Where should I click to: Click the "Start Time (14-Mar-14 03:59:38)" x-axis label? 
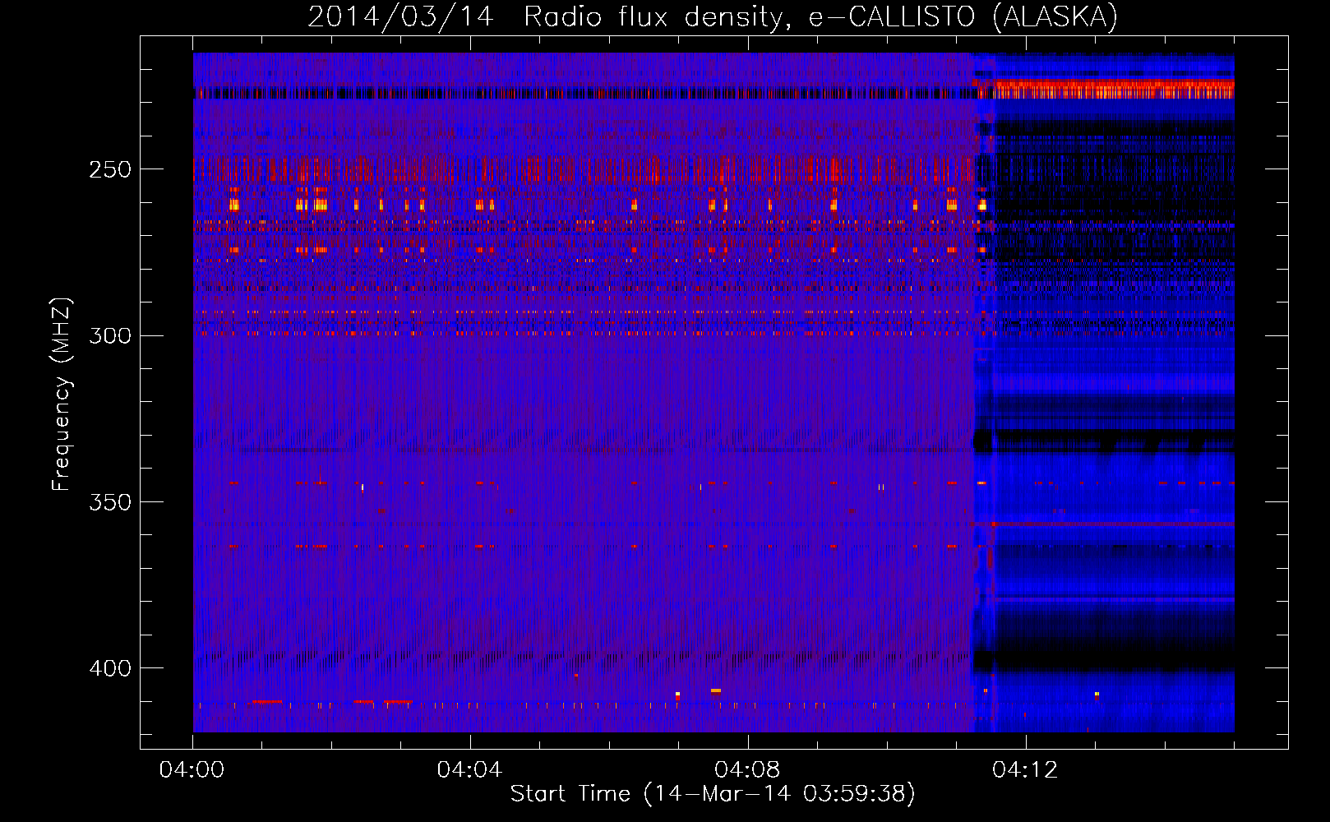click(x=713, y=794)
